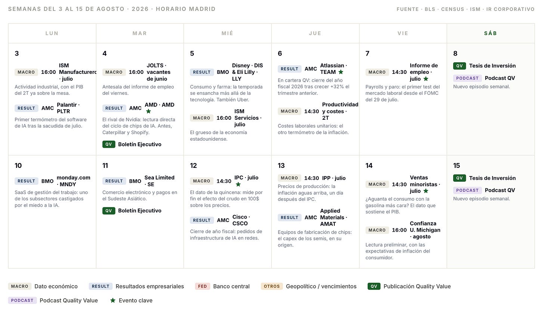Image resolution: width=544 pixels, height=313 pixels.
Task: Click the RESULT badge beside Disney · DIS
Action: 202,72
